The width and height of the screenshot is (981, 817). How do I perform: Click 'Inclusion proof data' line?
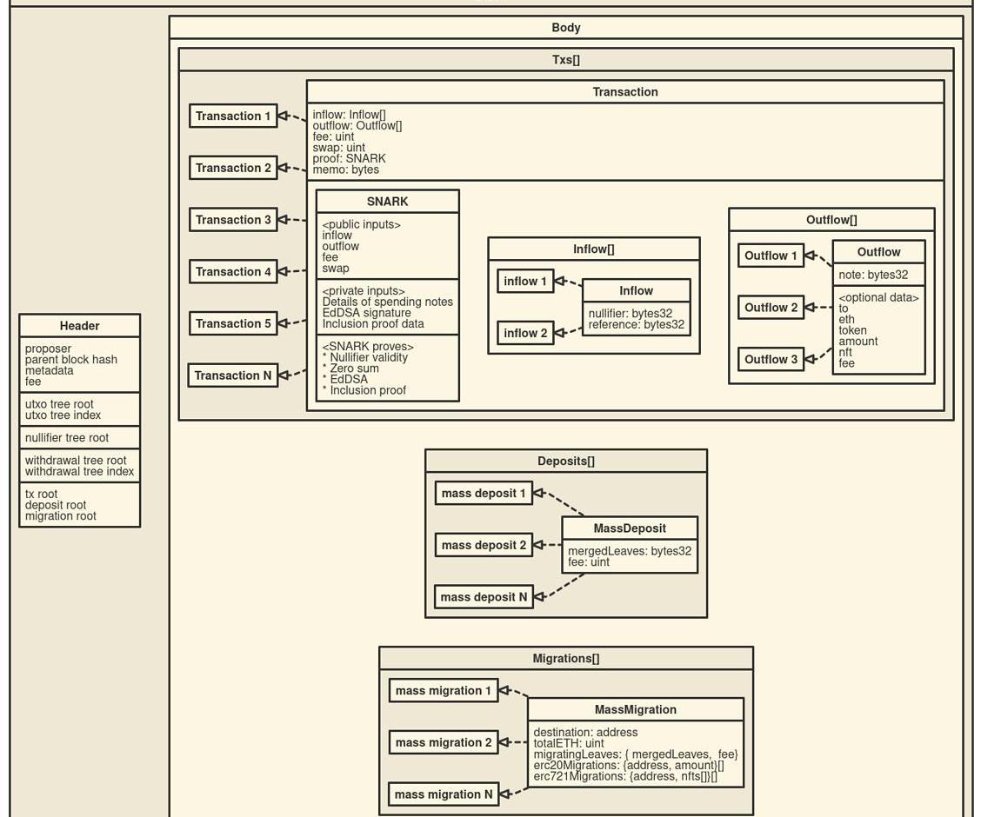click(x=373, y=324)
